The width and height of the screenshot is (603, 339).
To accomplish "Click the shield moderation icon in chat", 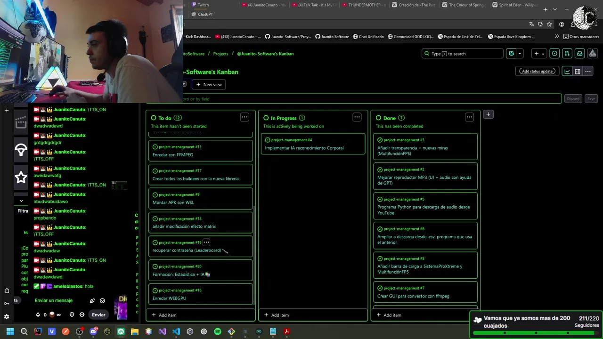I will point(72,315).
